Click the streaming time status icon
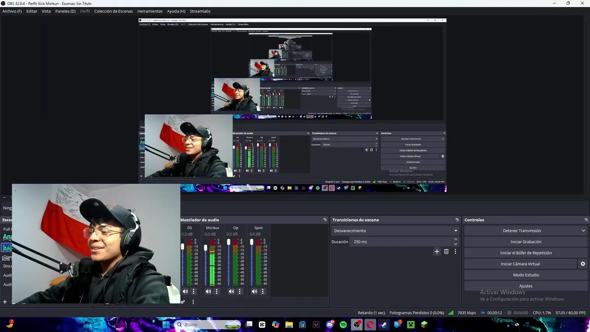 pyautogui.click(x=483, y=313)
